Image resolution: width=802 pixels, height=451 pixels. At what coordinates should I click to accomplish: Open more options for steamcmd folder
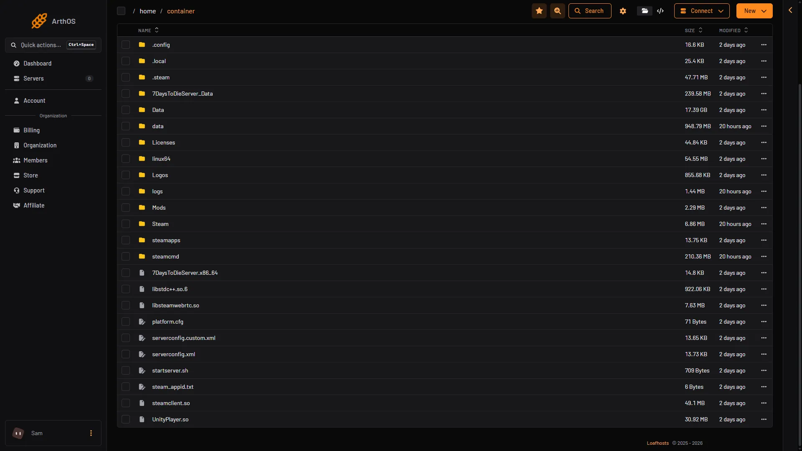pyautogui.click(x=764, y=256)
